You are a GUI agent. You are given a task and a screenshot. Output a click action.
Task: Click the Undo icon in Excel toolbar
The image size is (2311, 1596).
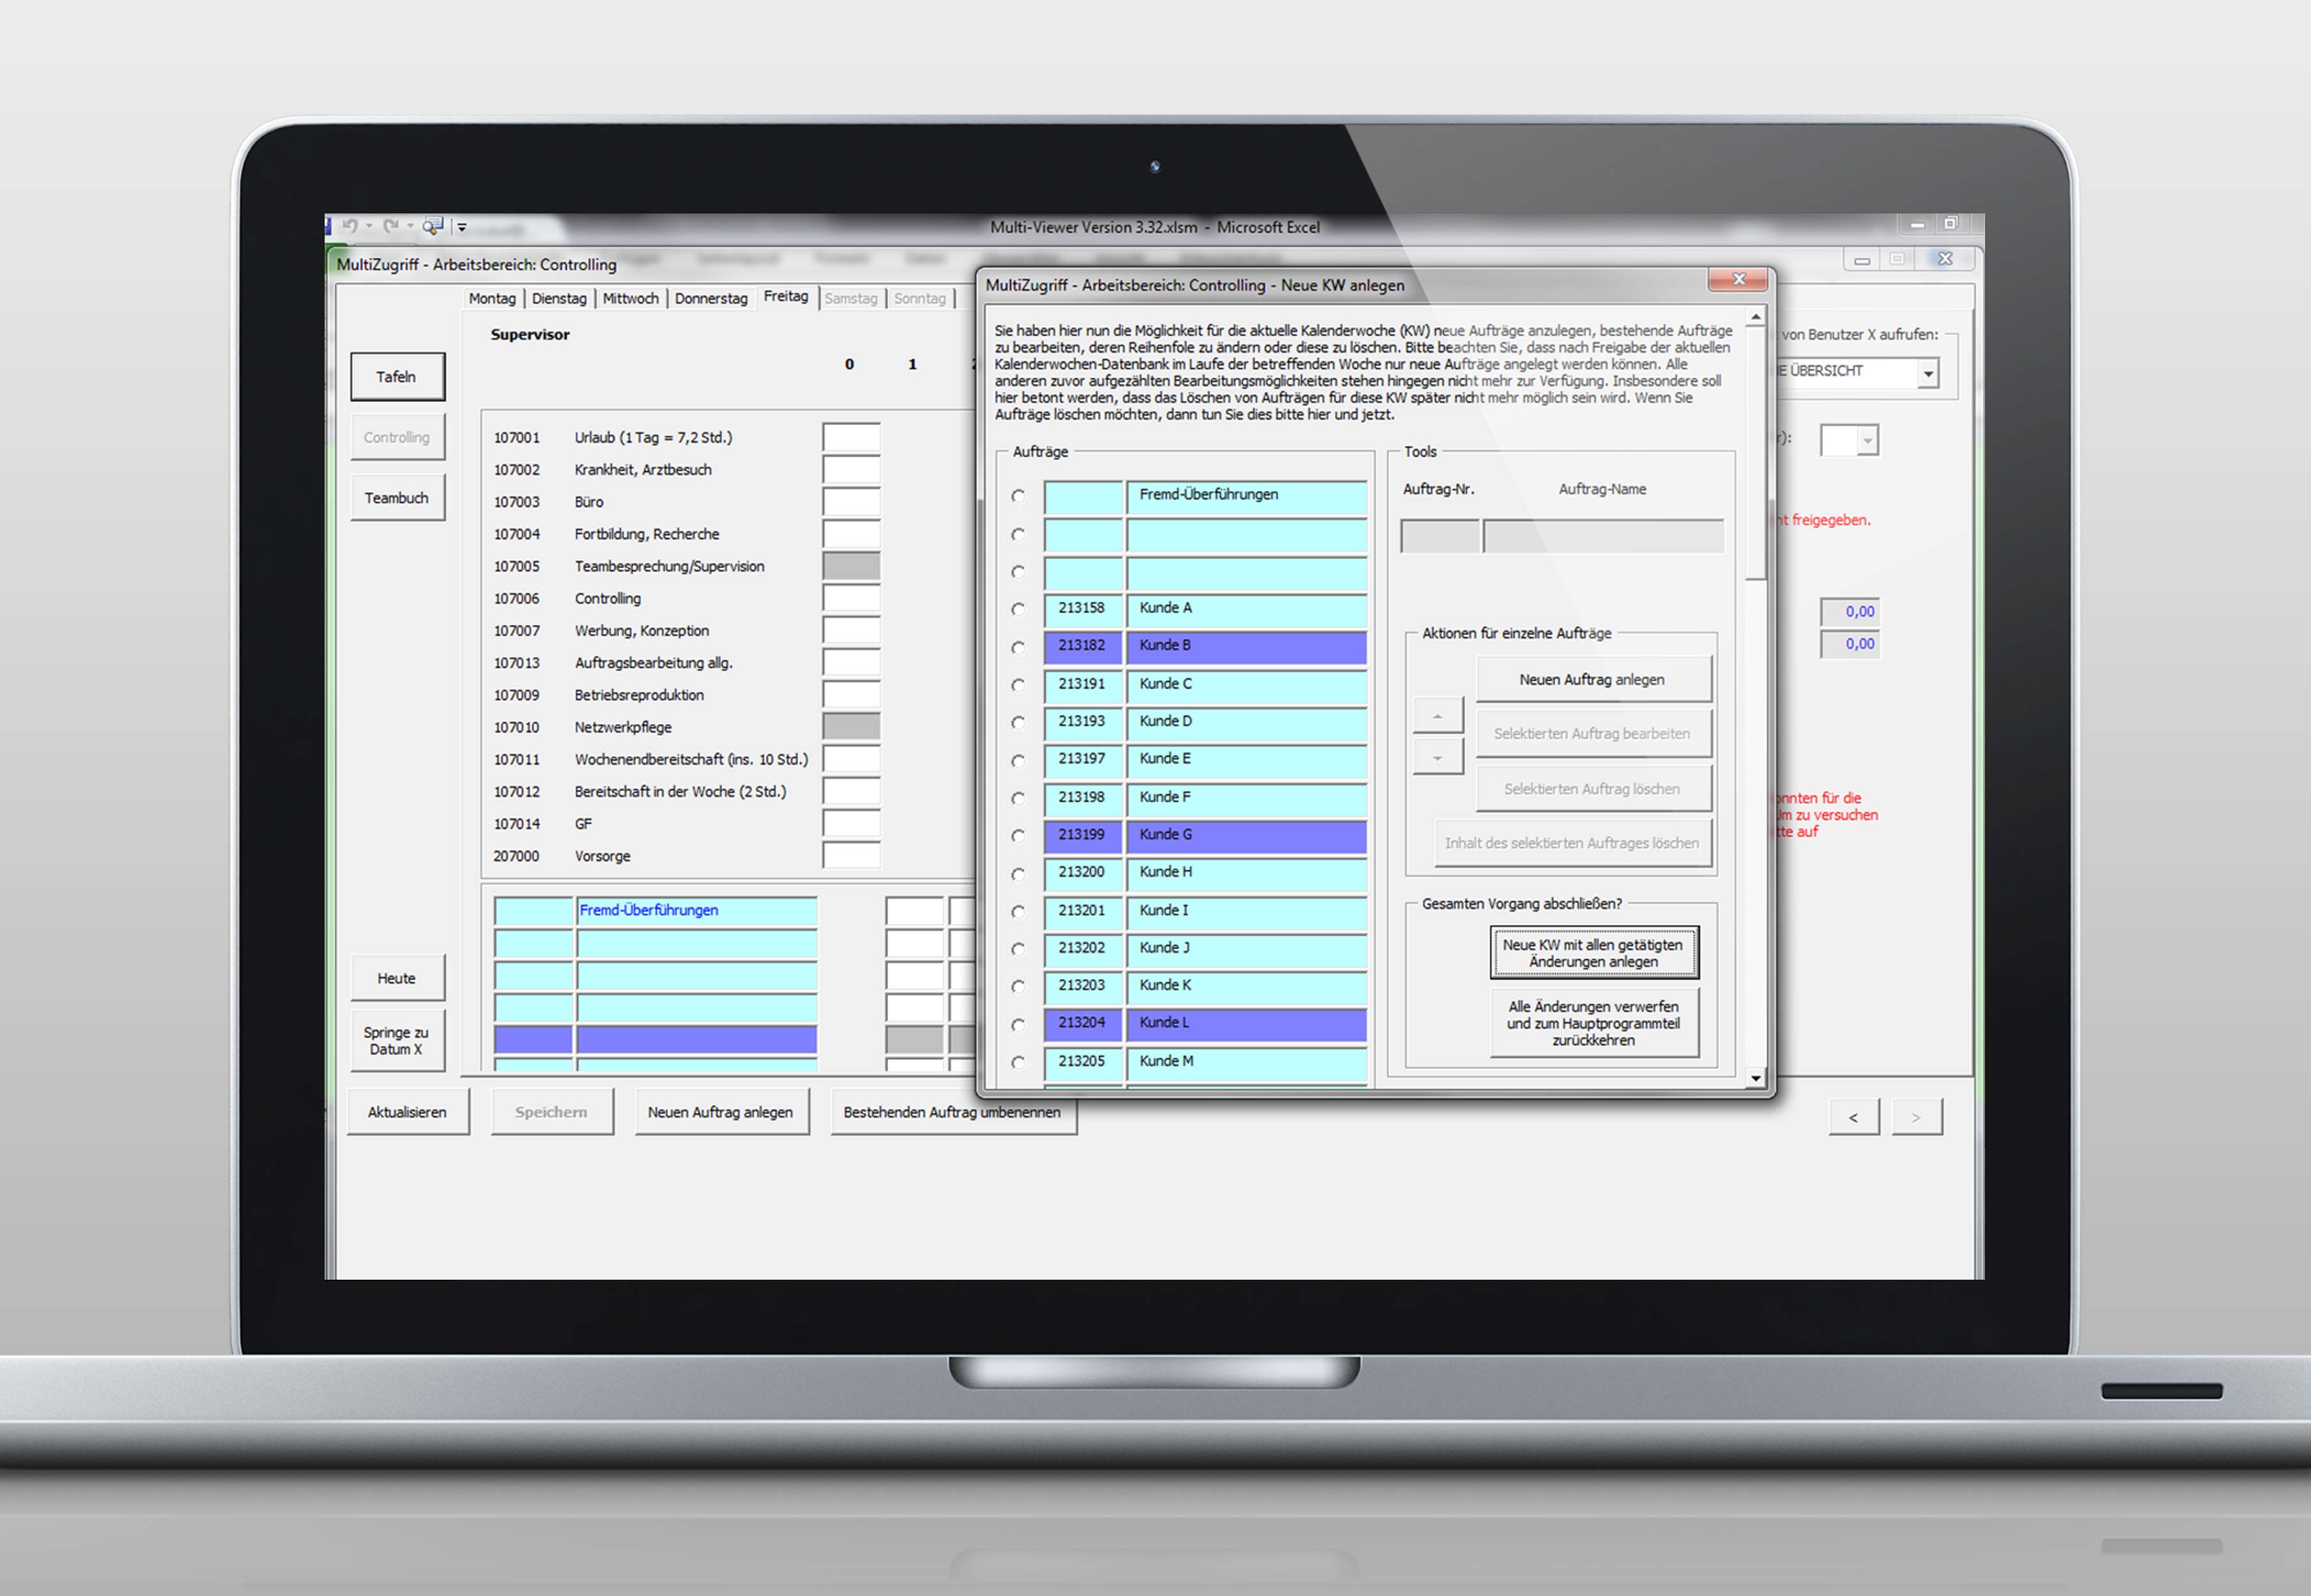(350, 226)
